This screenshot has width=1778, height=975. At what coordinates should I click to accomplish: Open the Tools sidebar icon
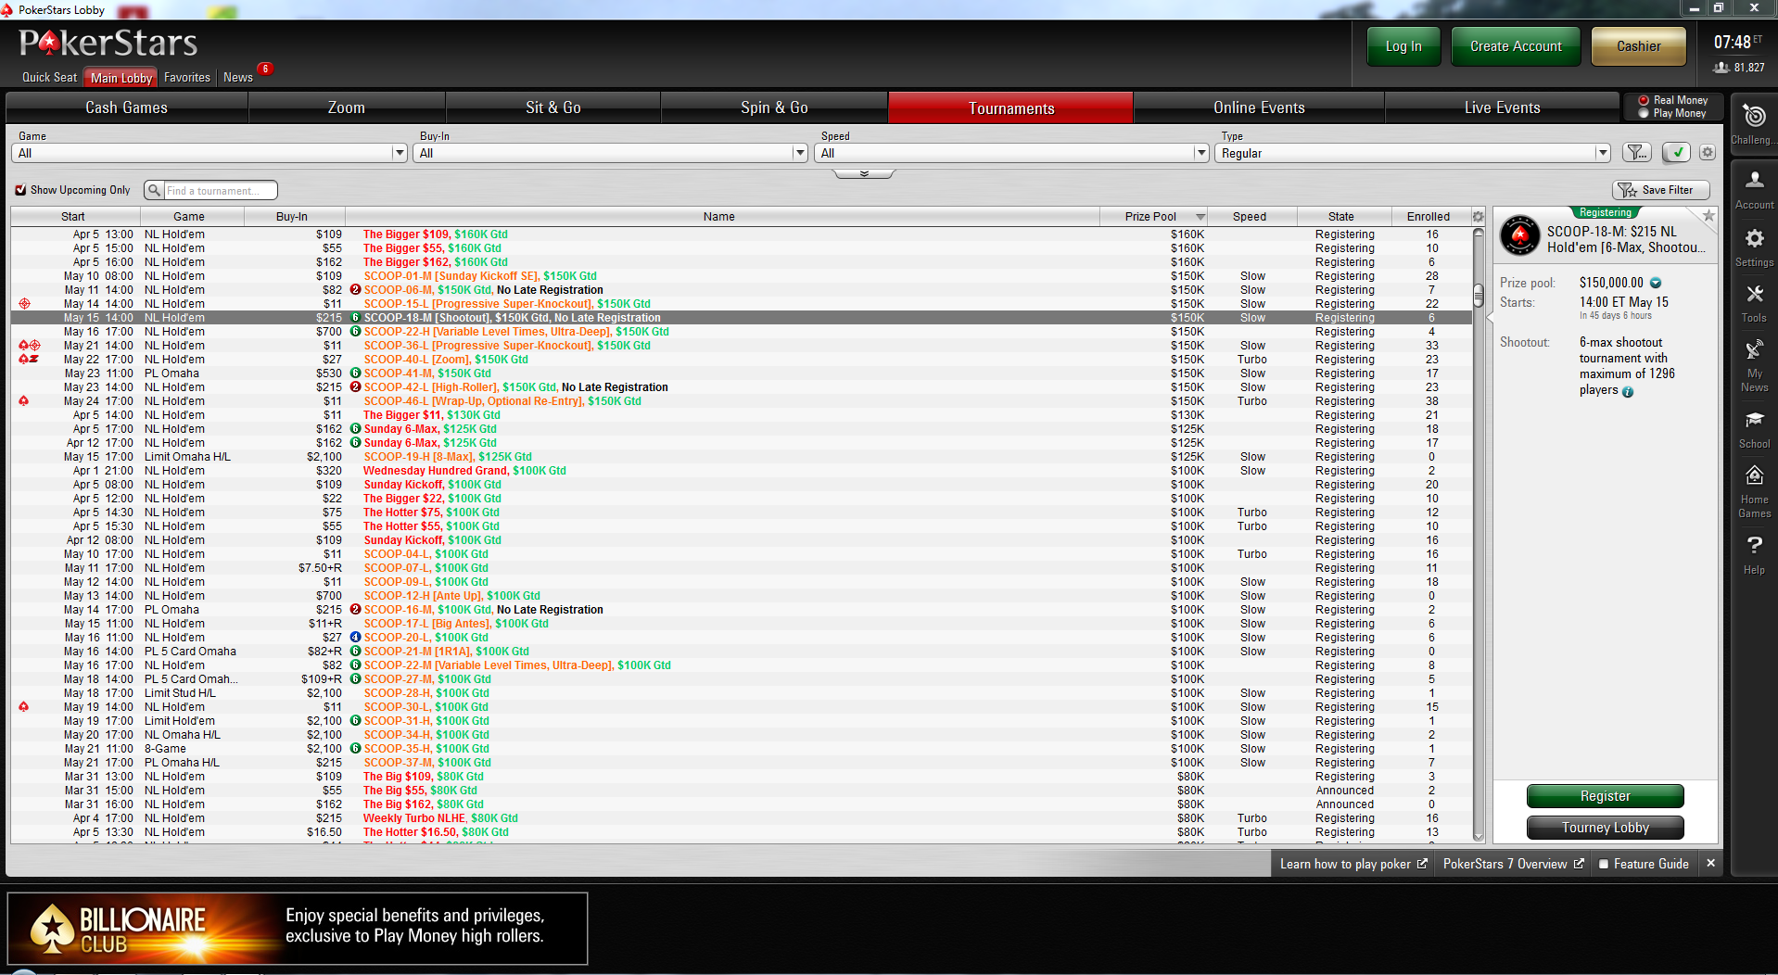tap(1754, 295)
